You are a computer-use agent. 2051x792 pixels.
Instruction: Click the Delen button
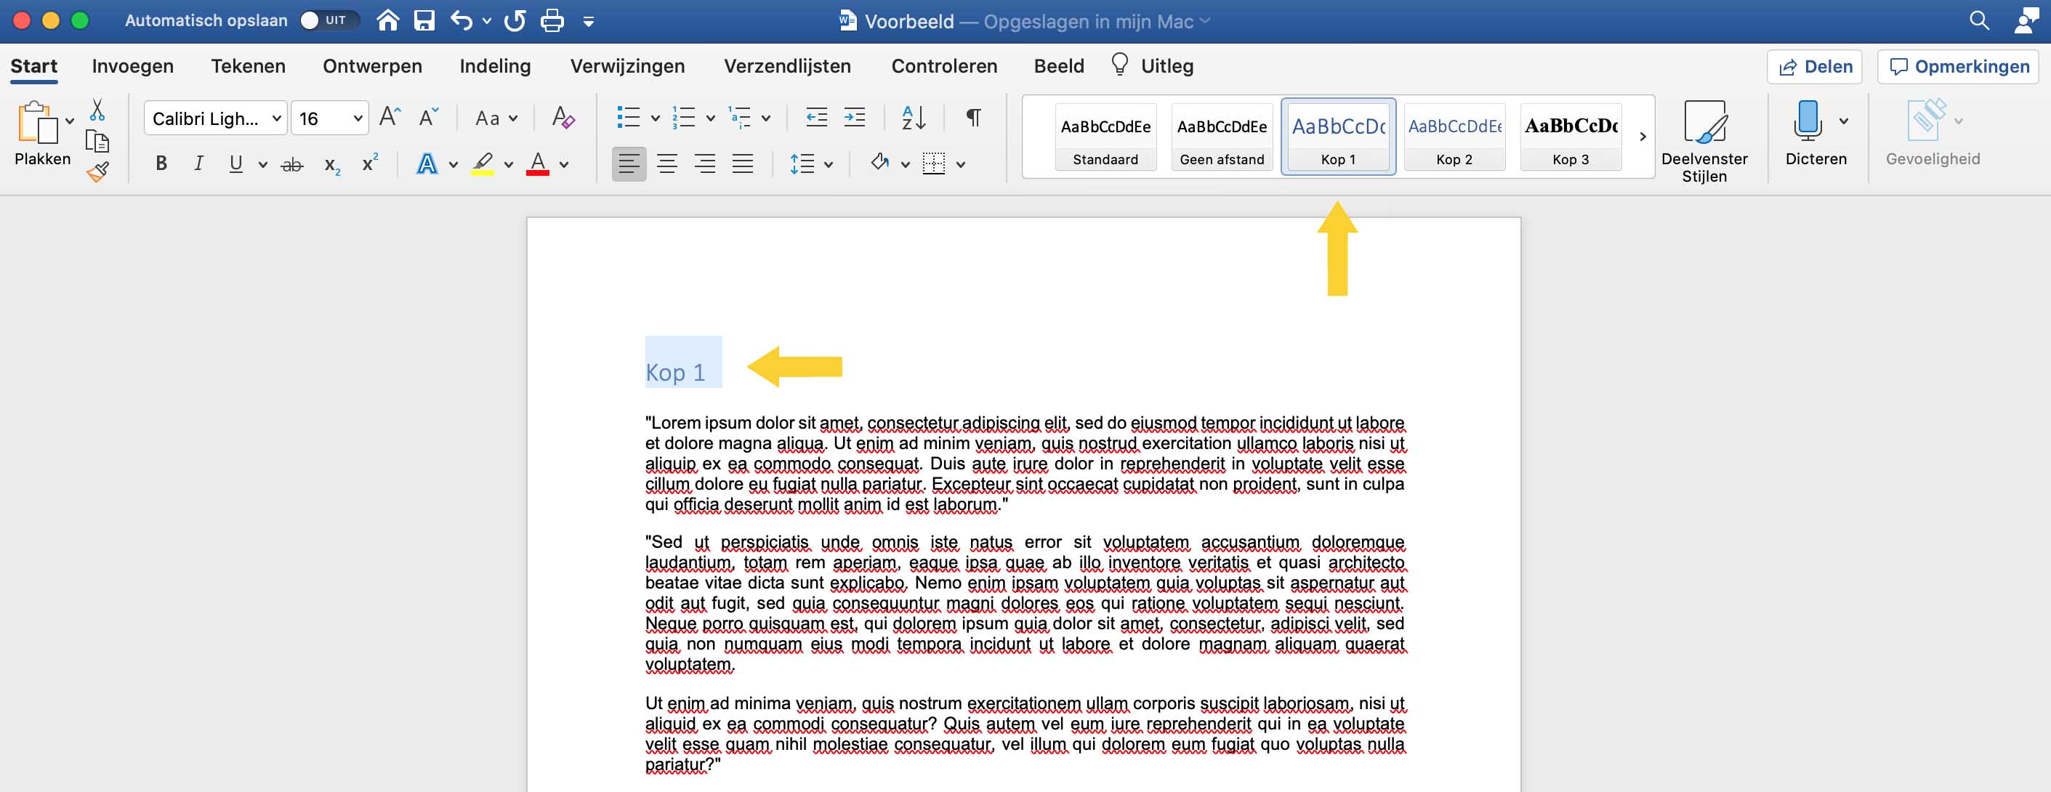[1816, 66]
